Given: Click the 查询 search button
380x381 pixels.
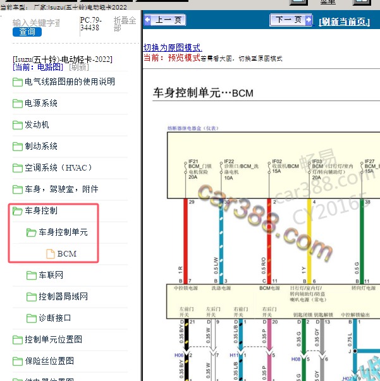Looking at the screenshot, I should click(27, 32).
